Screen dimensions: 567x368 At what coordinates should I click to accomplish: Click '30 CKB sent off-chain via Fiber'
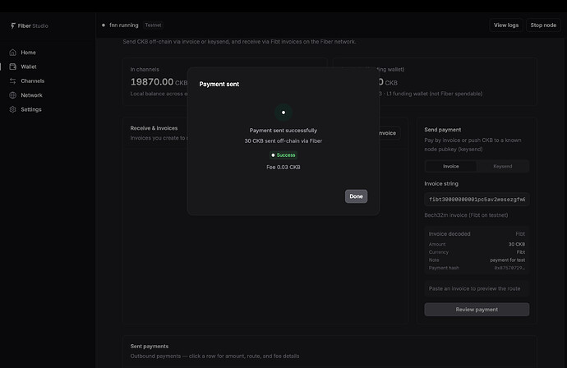tap(283, 141)
